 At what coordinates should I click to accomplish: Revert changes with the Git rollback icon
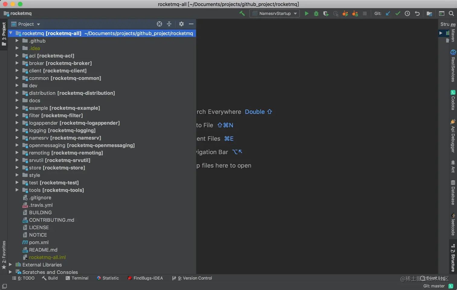tap(417, 13)
